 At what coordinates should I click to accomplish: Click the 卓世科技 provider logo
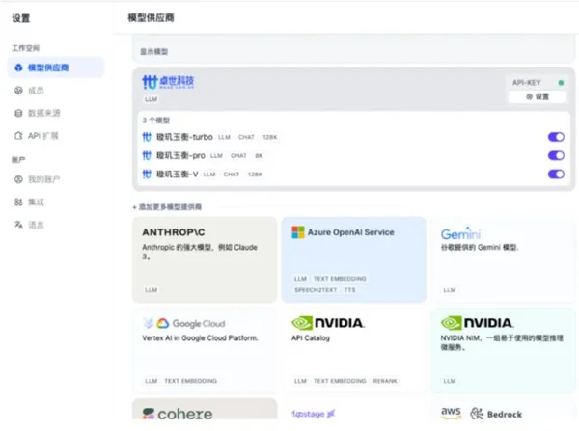[x=168, y=82]
